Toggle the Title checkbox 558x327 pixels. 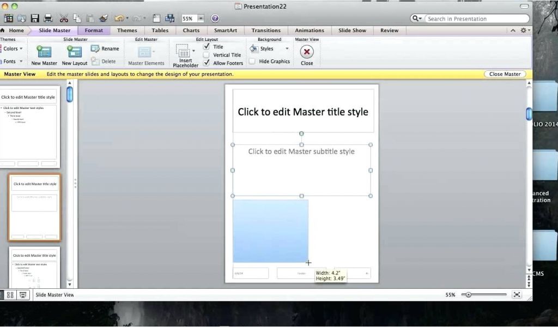[x=206, y=47]
